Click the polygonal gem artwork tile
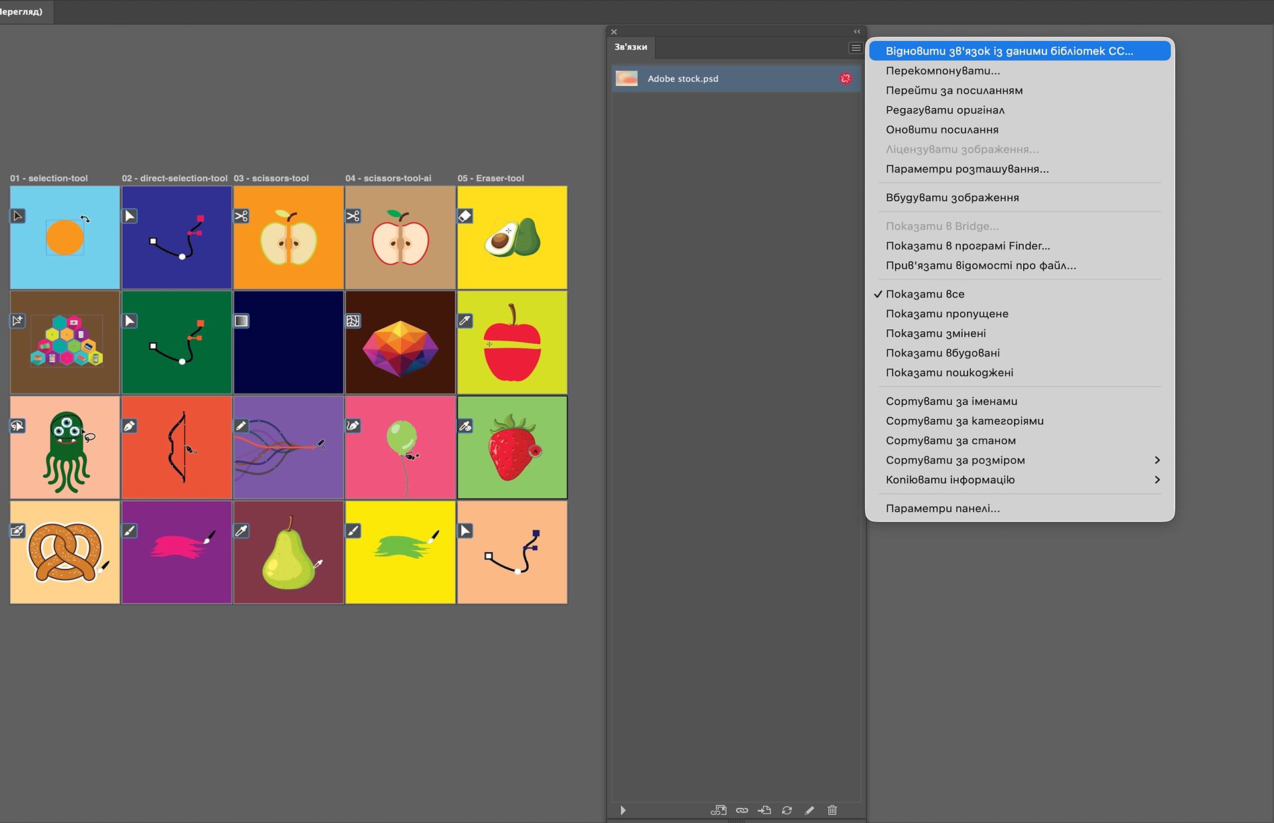Viewport: 1274px width, 823px height. (400, 342)
